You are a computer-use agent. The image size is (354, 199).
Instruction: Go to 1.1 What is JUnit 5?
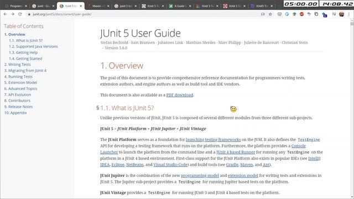click(26, 40)
